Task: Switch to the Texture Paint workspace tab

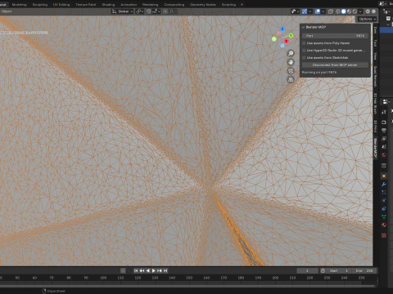Action: (86, 5)
